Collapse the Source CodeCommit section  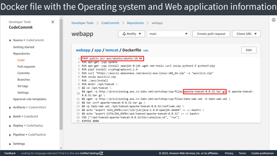click(10, 40)
